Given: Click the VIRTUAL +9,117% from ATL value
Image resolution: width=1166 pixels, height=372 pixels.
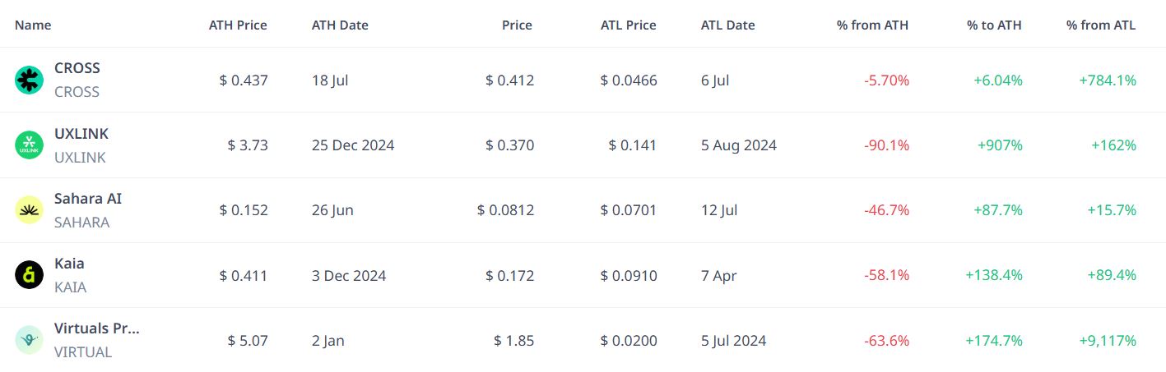Looking at the screenshot, I should tap(1108, 340).
